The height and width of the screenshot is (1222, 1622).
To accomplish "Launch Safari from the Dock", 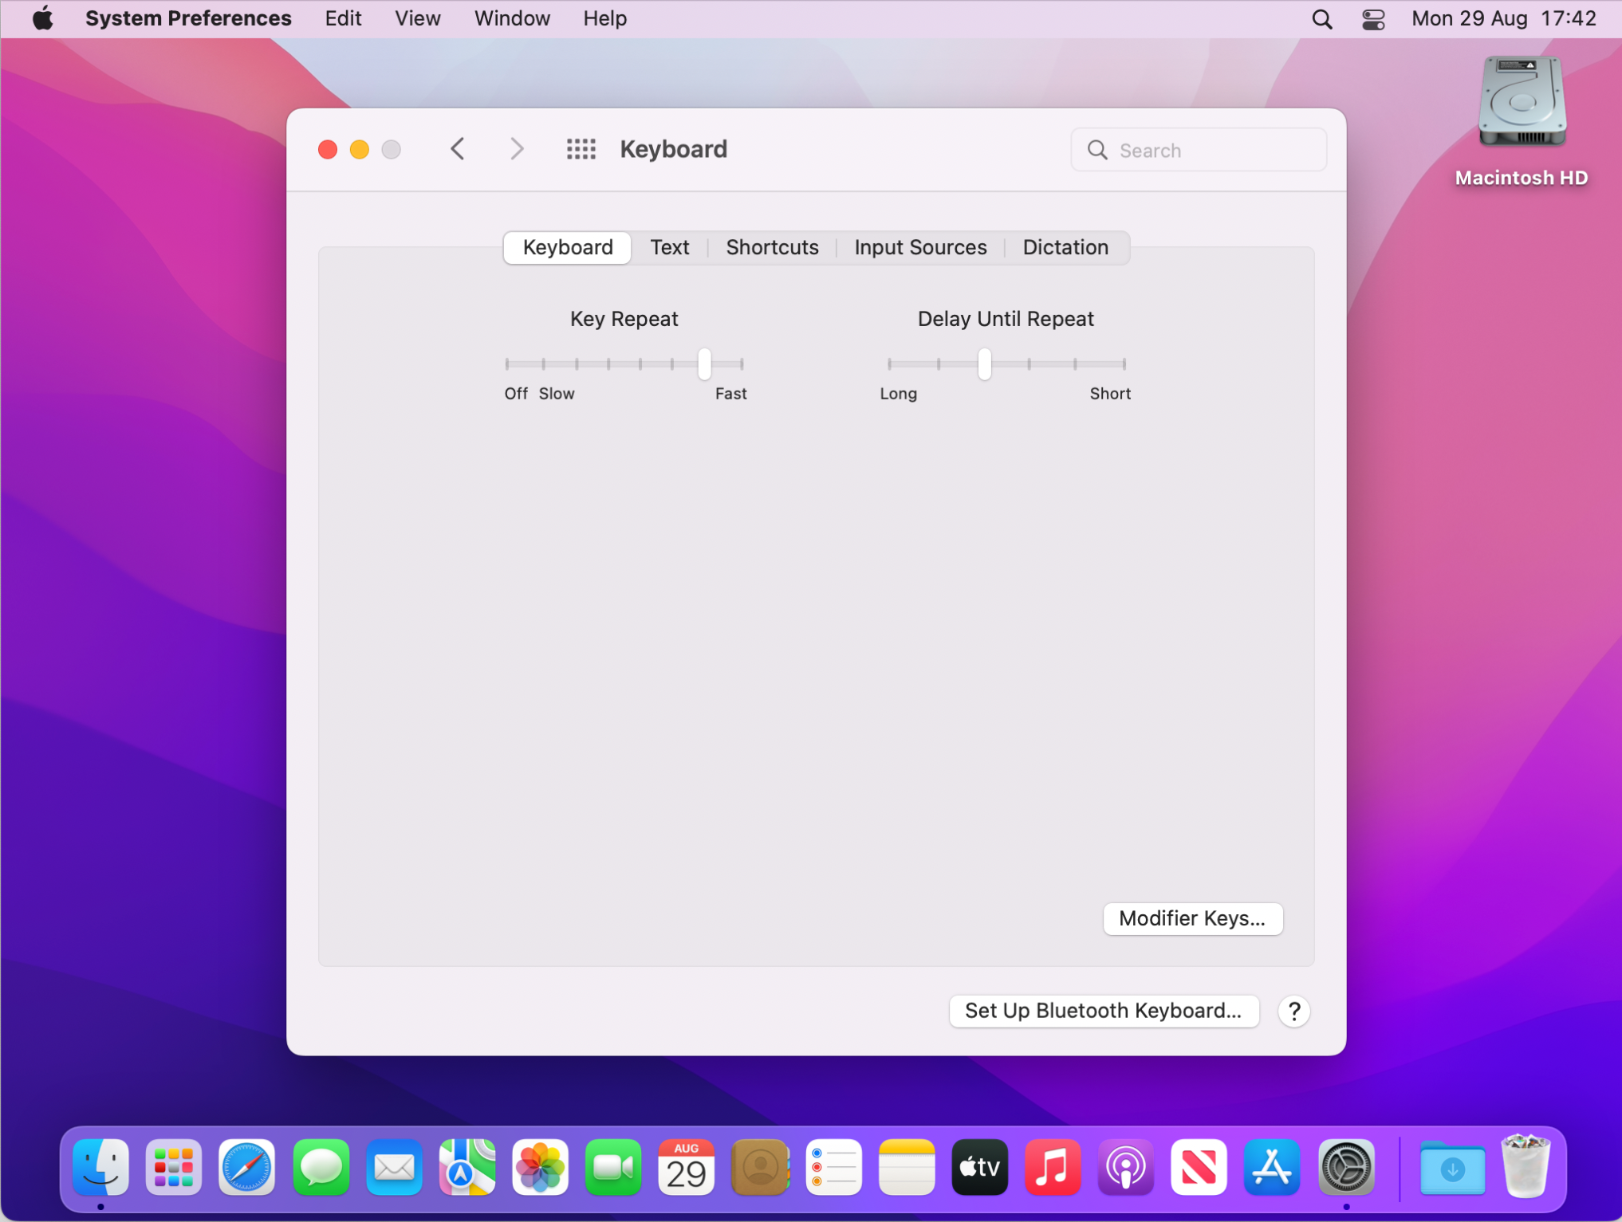I will click(247, 1167).
